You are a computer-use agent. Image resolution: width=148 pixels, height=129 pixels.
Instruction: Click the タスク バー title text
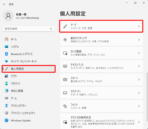(76, 91)
